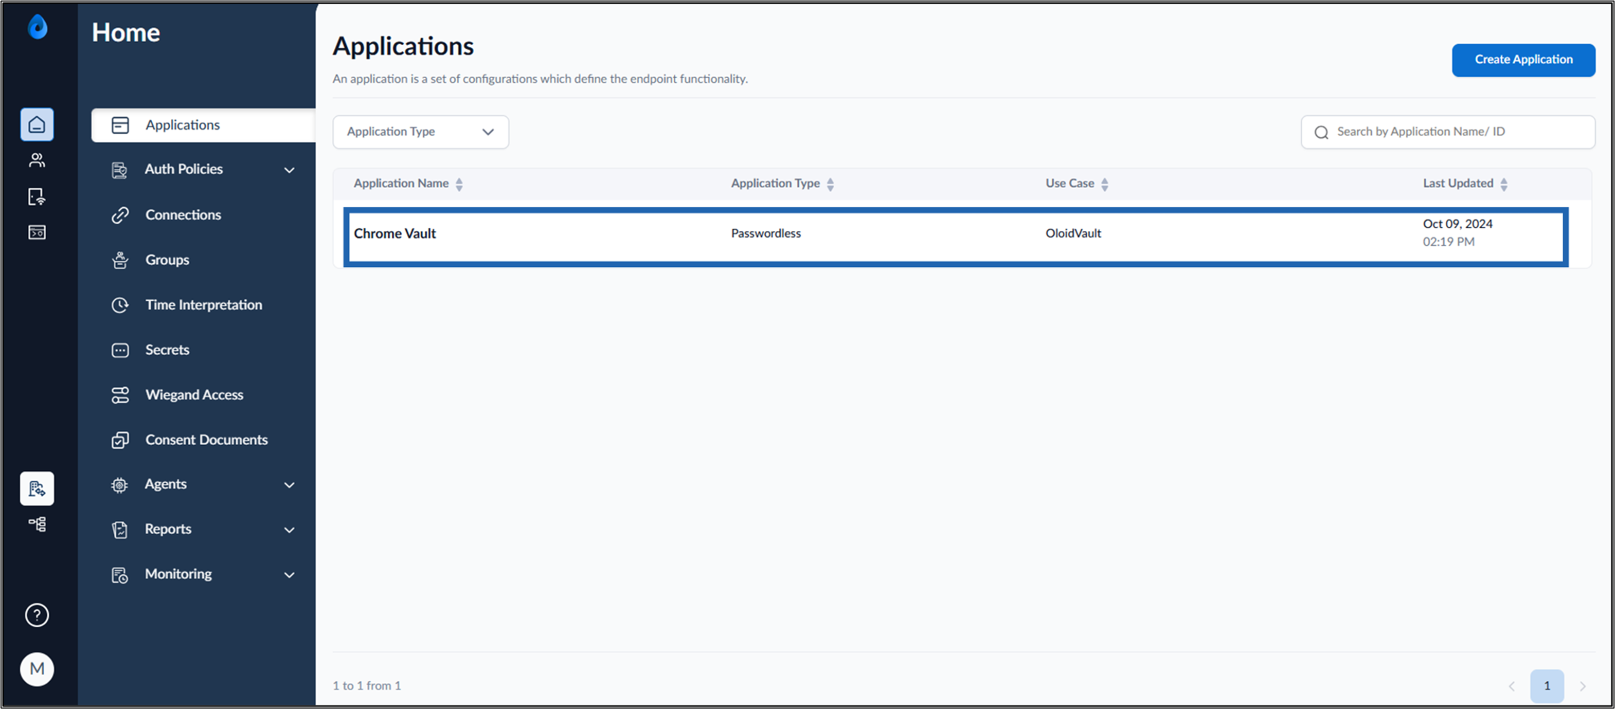Click the Groups icon

pos(120,260)
